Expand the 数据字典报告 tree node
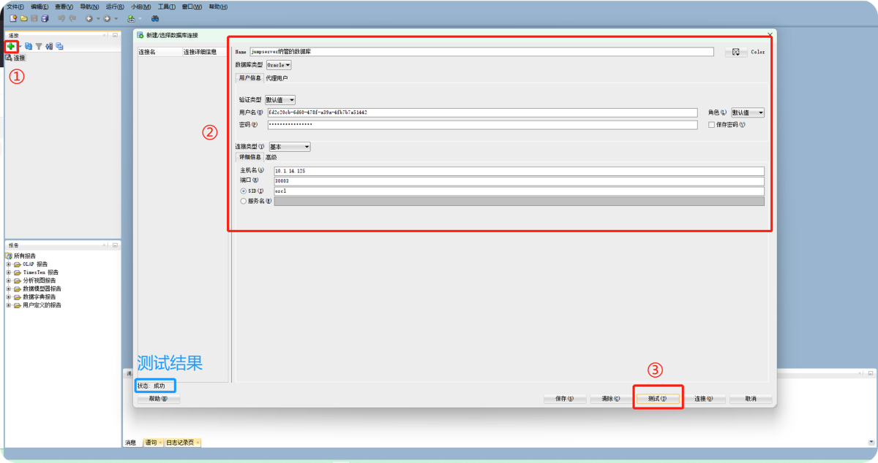The width and height of the screenshot is (878, 463). 8,296
